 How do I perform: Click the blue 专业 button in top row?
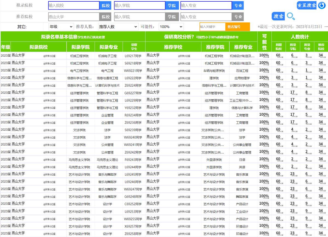(x=238, y=5)
